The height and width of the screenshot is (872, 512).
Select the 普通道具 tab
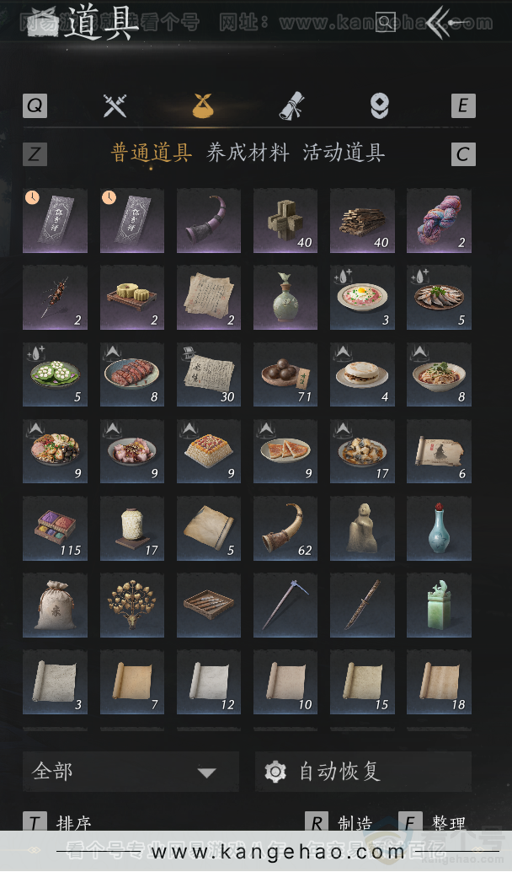point(152,153)
